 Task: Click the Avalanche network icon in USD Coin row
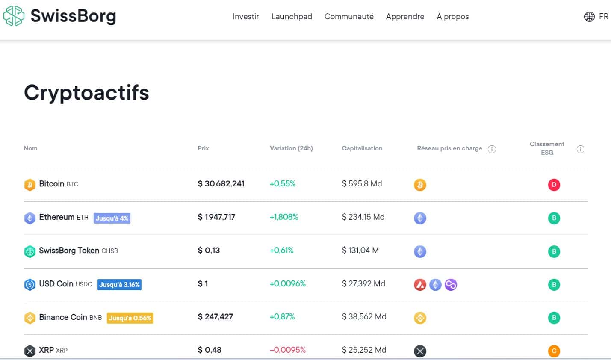[x=420, y=284]
